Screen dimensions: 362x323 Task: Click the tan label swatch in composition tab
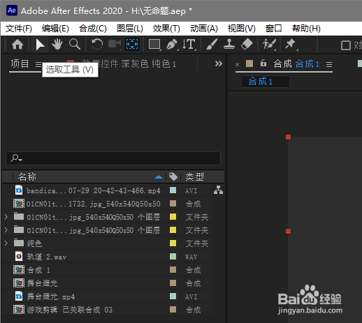pos(249,63)
